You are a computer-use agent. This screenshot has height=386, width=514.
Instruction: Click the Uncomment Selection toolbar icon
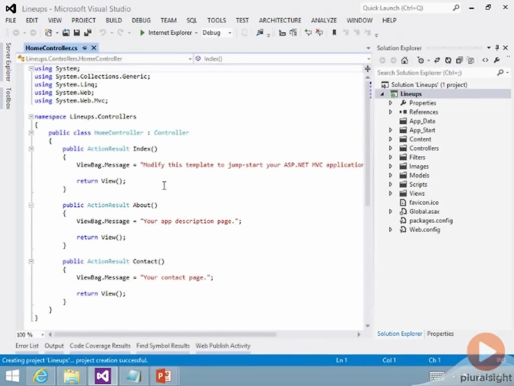[x=319, y=33]
